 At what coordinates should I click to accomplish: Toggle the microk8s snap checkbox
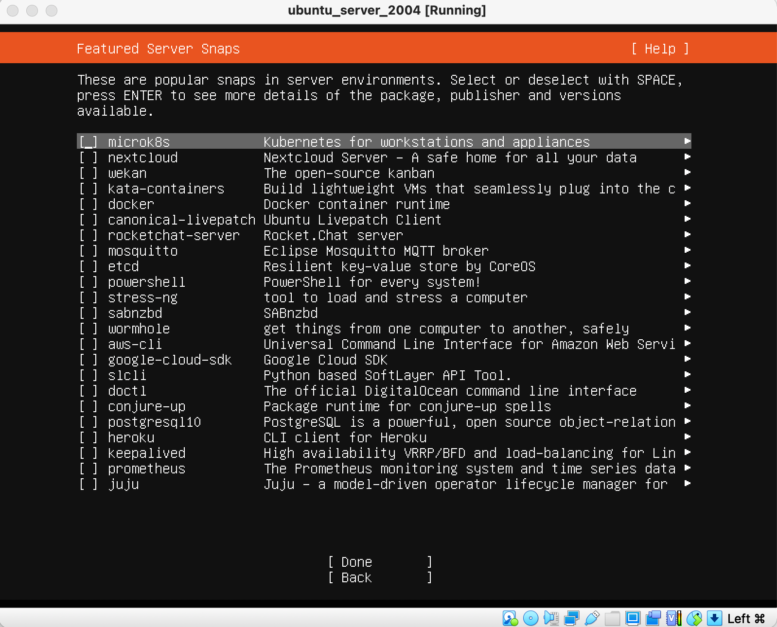tap(88, 142)
